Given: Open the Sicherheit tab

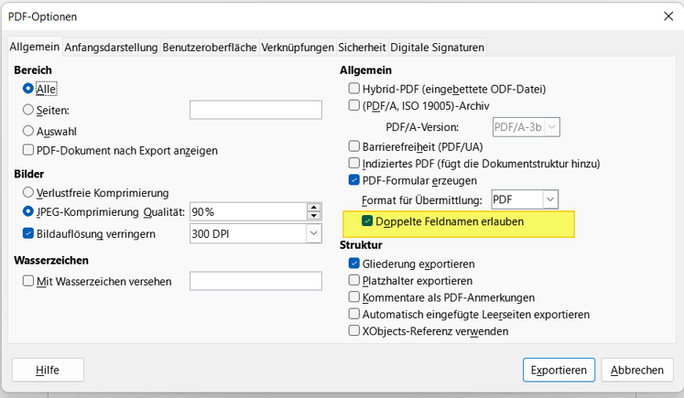Looking at the screenshot, I should pos(362,47).
